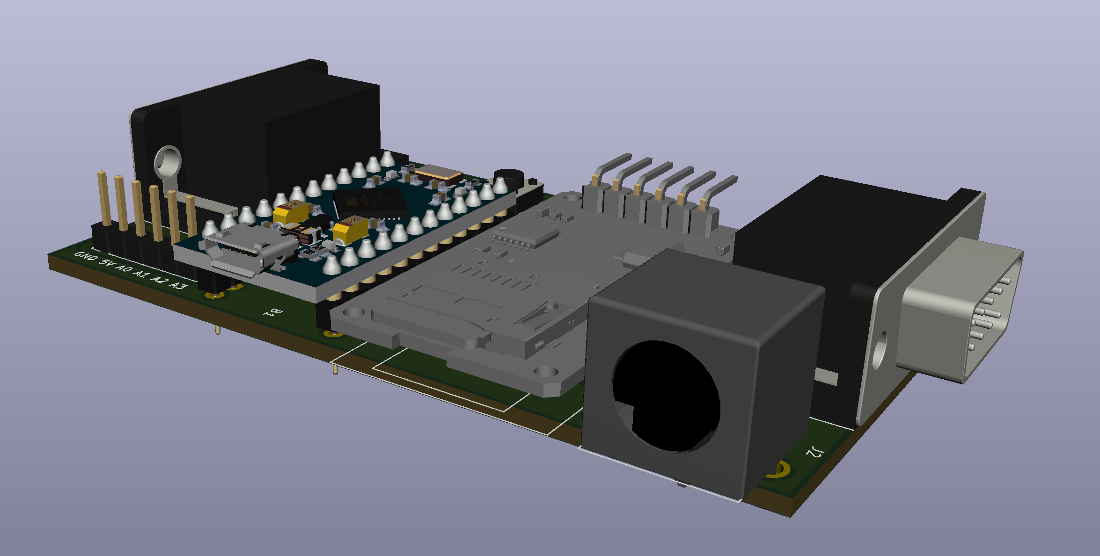
Task: Click the A0 silkscreen label
Action: [x=124, y=268]
